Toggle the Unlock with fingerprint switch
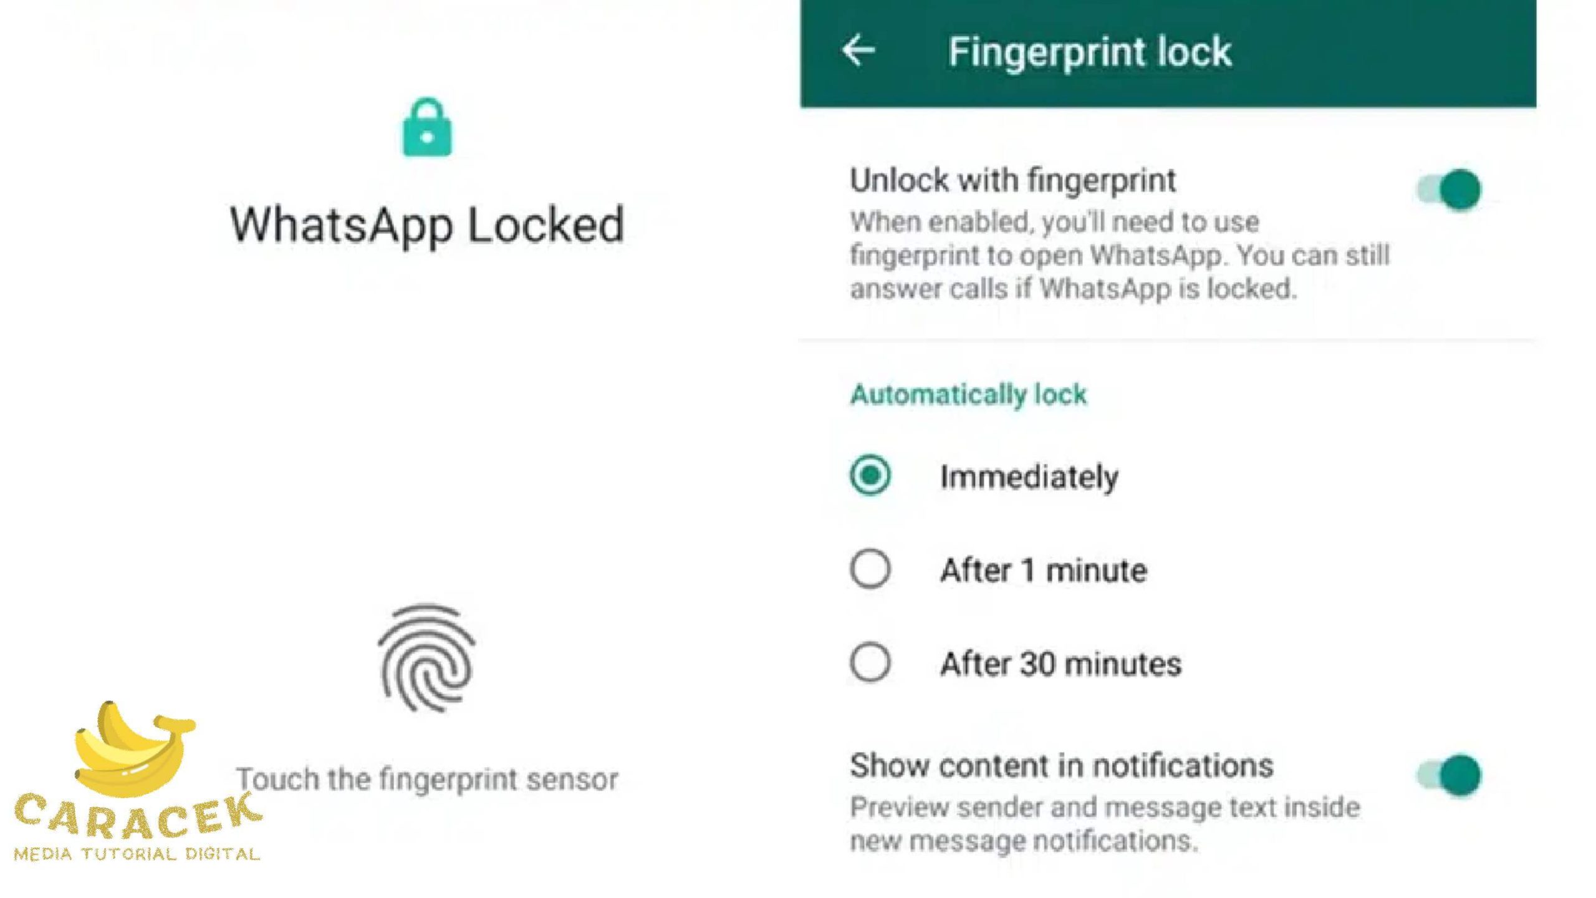The width and height of the screenshot is (1596, 898). [1449, 189]
